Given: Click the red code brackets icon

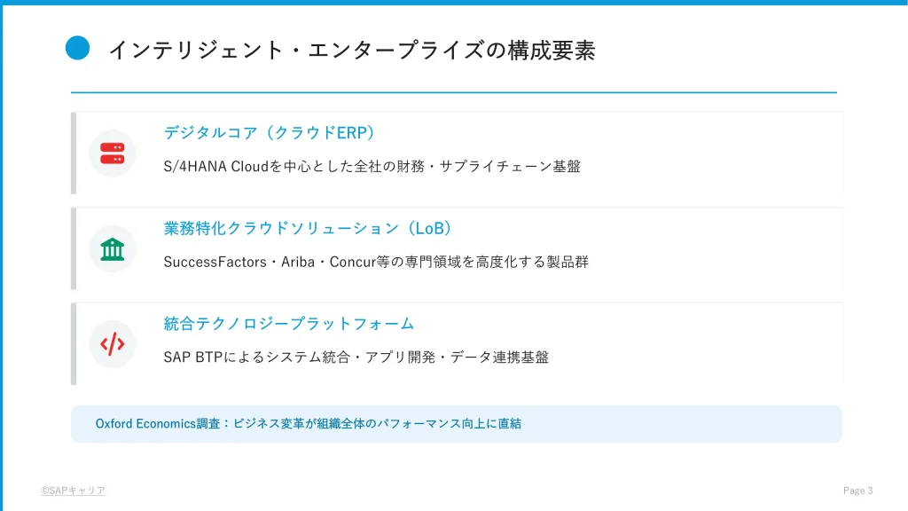Looking at the screenshot, I should click(x=112, y=344).
